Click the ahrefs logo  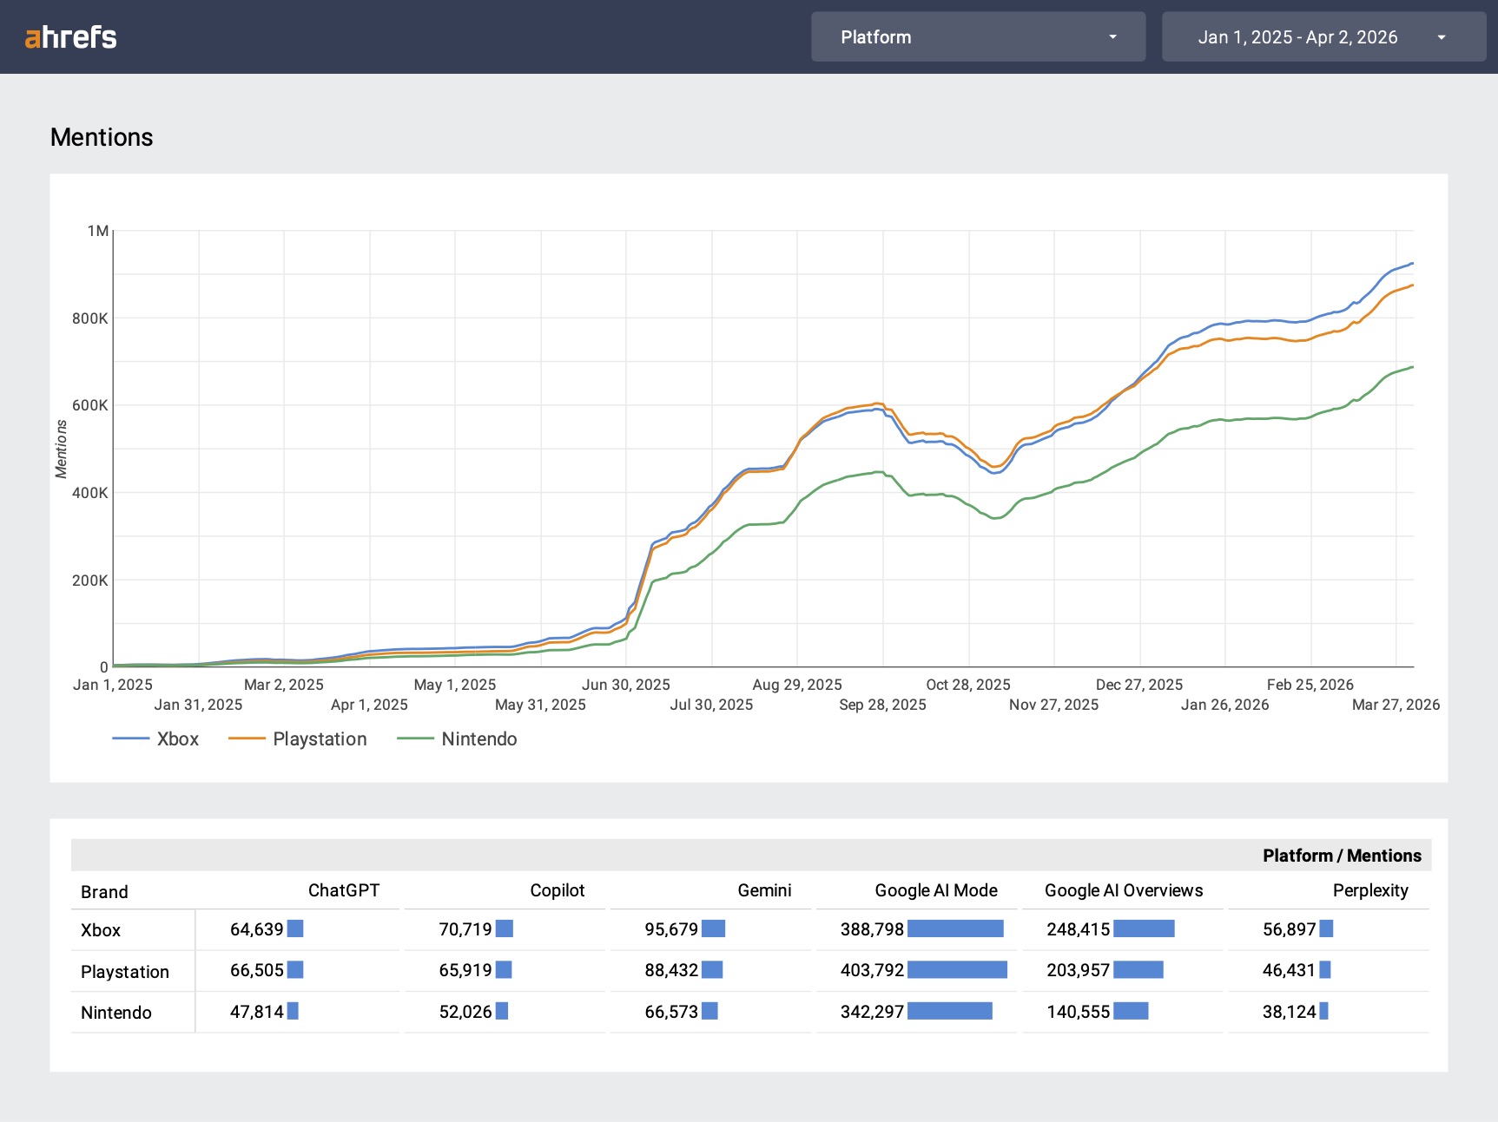[x=70, y=37]
